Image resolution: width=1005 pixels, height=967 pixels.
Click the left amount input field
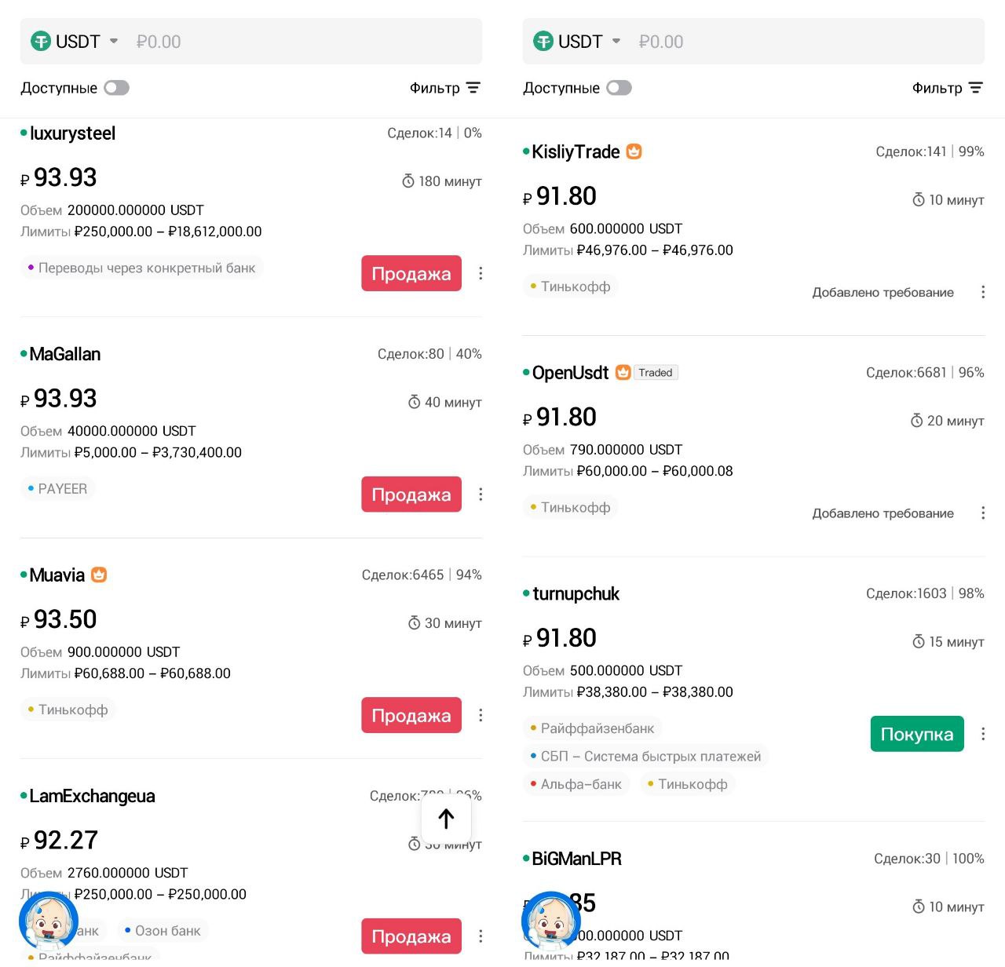pyautogui.click(x=306, y=42)
